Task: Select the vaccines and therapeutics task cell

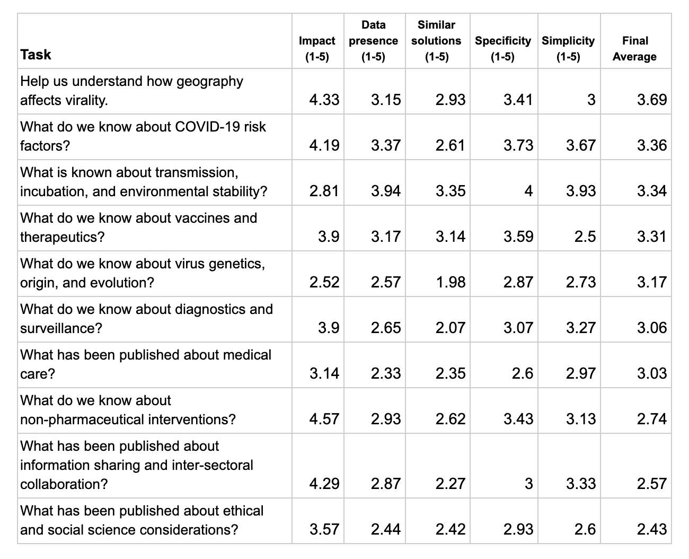Action: point(154,228)
